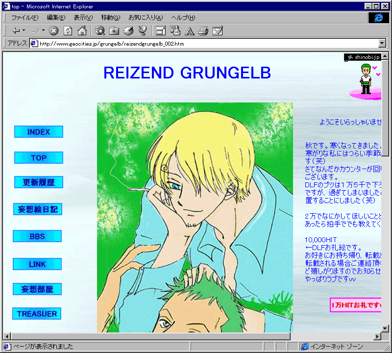Click the 10,000HIT text line
The image size is (392, 353).
[321, 240]
